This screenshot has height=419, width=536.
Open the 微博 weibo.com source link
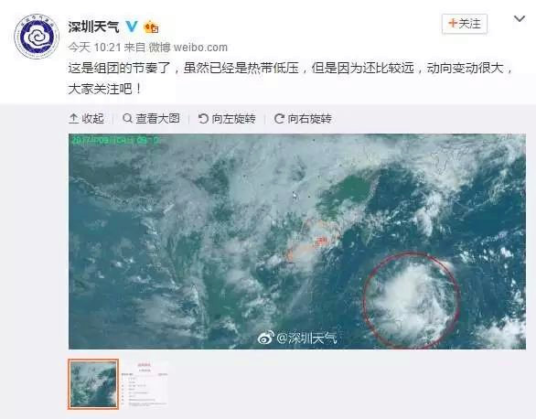coord(188,48)
